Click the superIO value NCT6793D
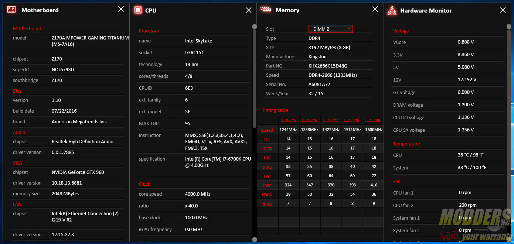 (x=63, y=69)
